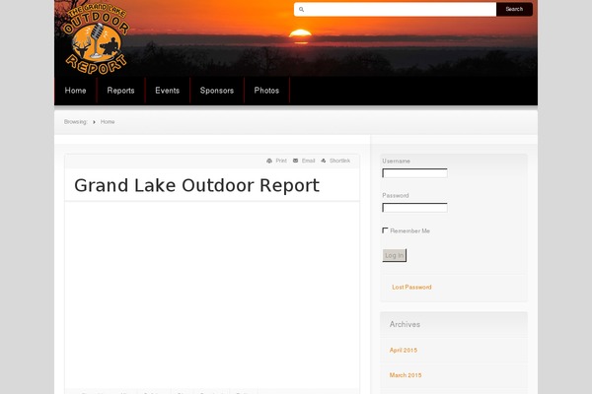
Task: Follow the Lost Password link
Action: pos(411,288)
